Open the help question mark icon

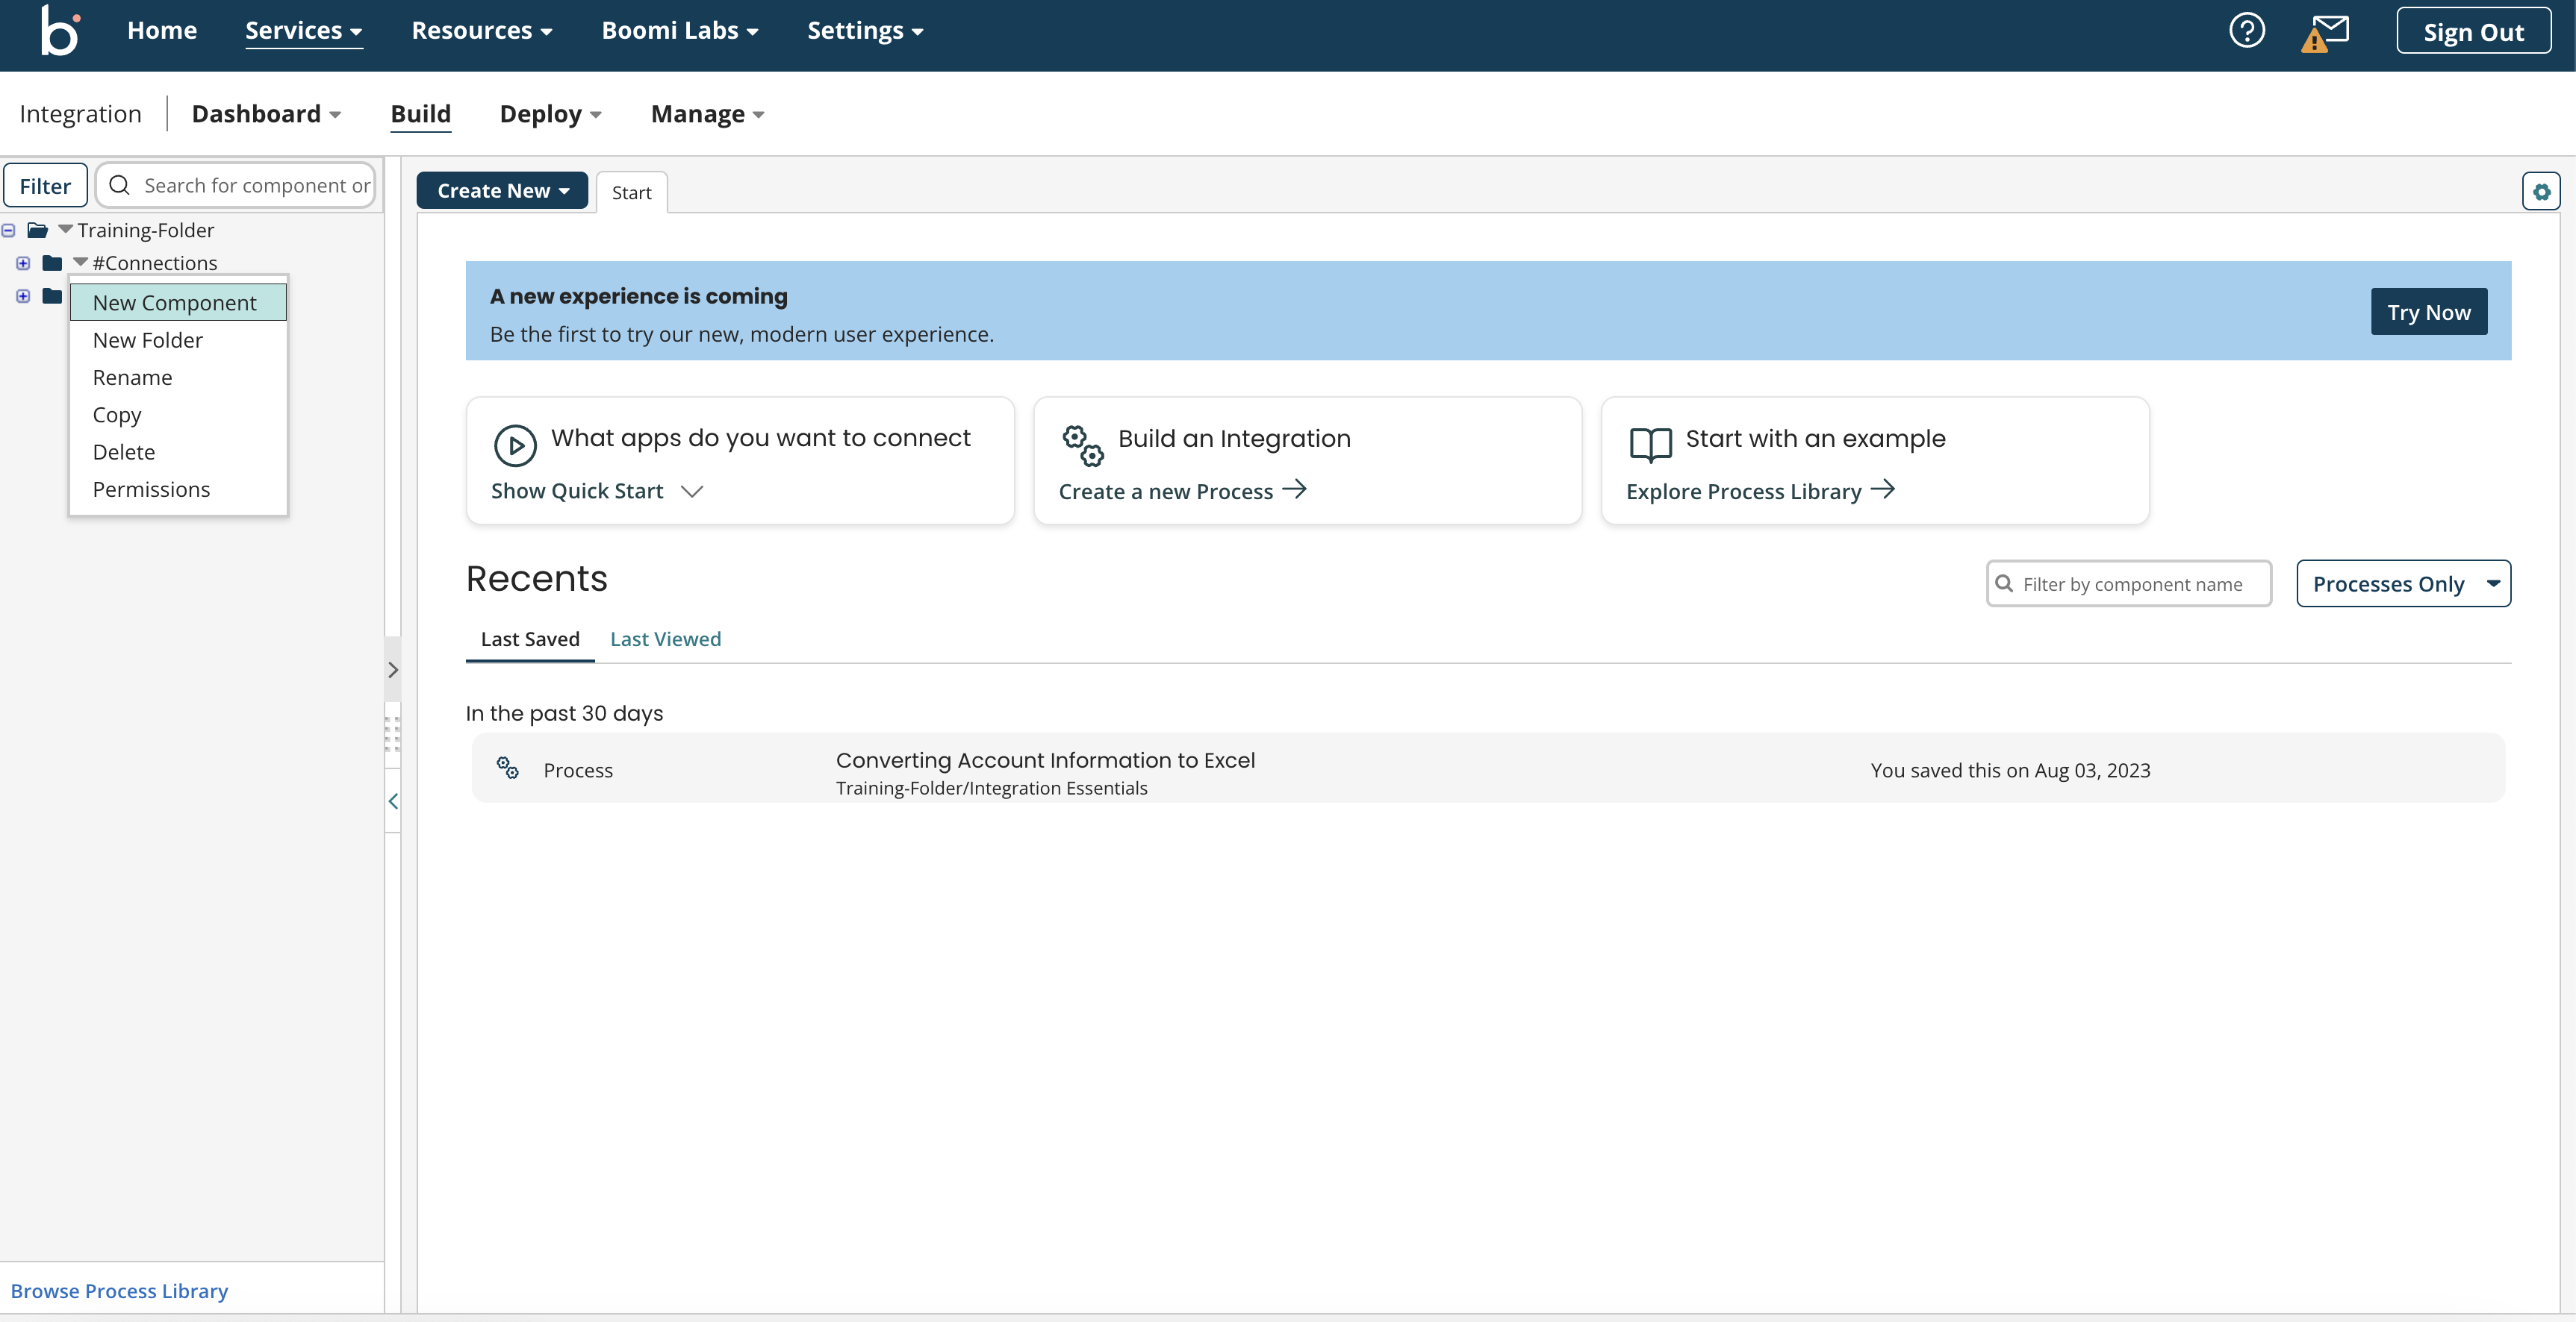pos(2248,30)
